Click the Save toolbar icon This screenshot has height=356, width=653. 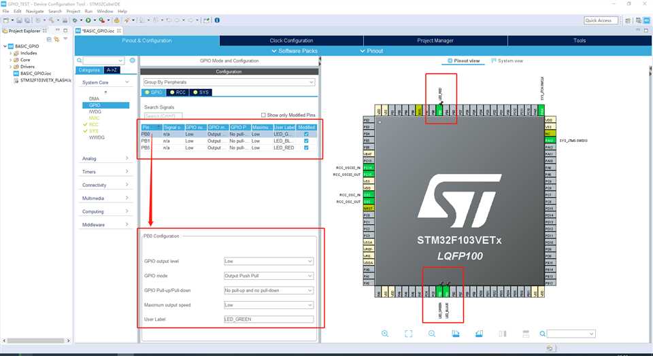click(x=19, y=20)
